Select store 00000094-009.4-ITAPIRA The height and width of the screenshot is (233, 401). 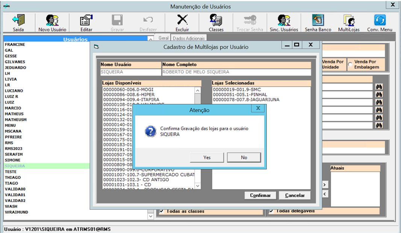click(131, 99)
